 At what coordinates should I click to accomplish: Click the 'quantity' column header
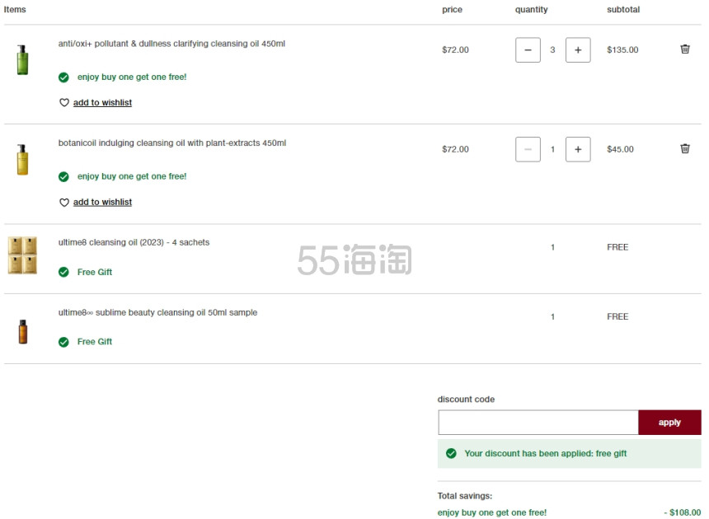click(531, 10)
